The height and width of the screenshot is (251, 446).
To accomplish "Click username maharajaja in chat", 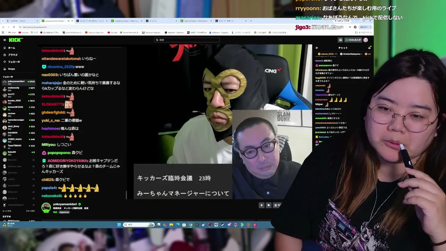I will pos(52,83).
